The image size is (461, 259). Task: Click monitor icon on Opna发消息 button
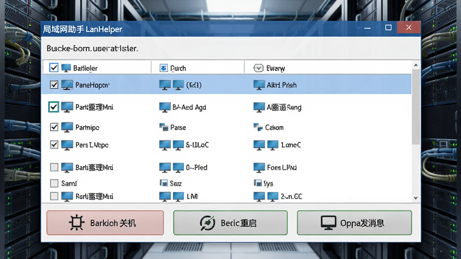[328, 223]
